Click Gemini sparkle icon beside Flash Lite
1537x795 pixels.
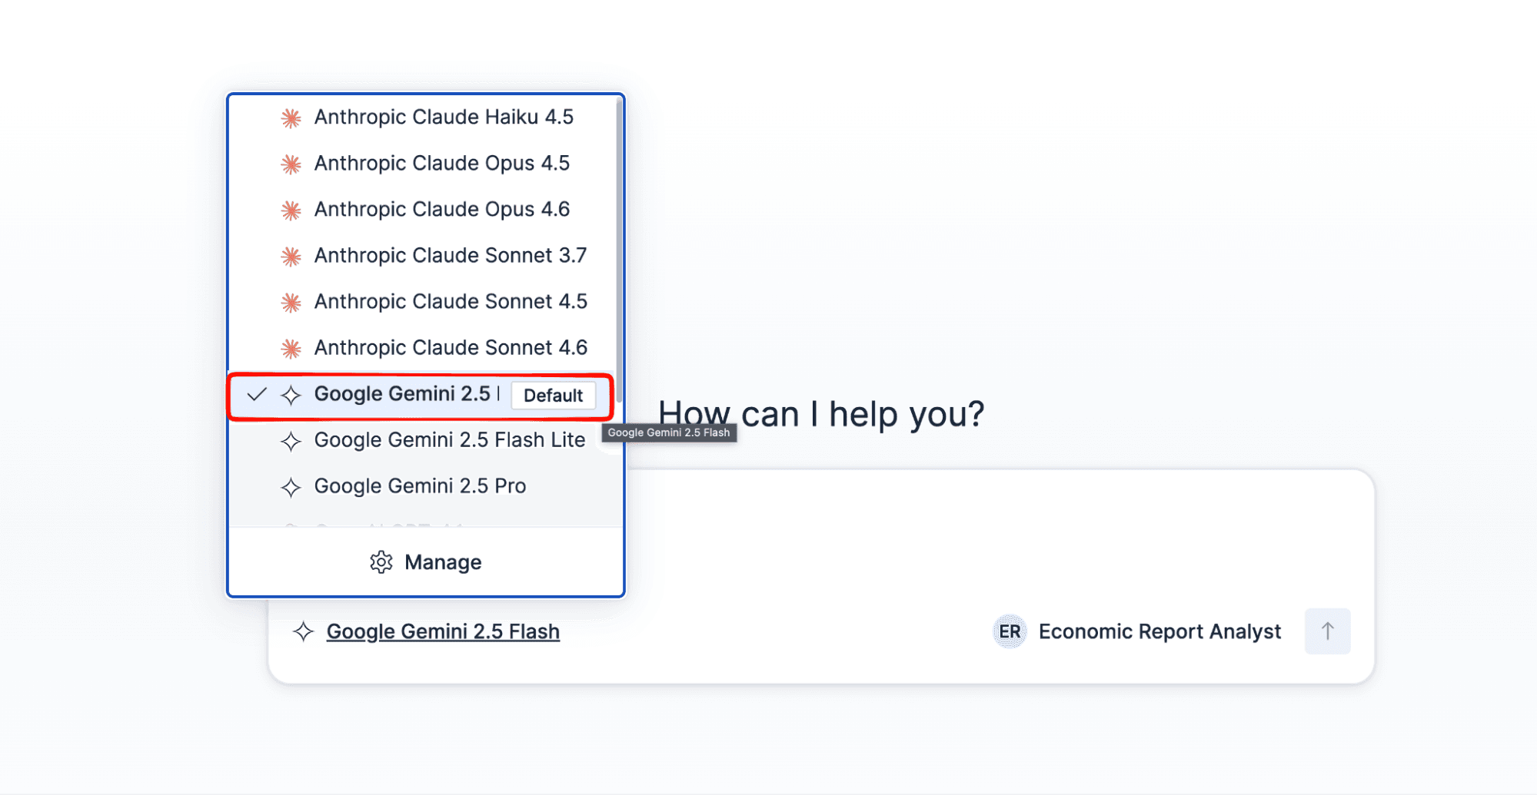tap(291, 441)
